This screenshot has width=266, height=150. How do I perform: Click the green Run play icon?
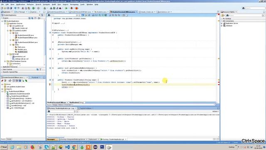(66, 8)
